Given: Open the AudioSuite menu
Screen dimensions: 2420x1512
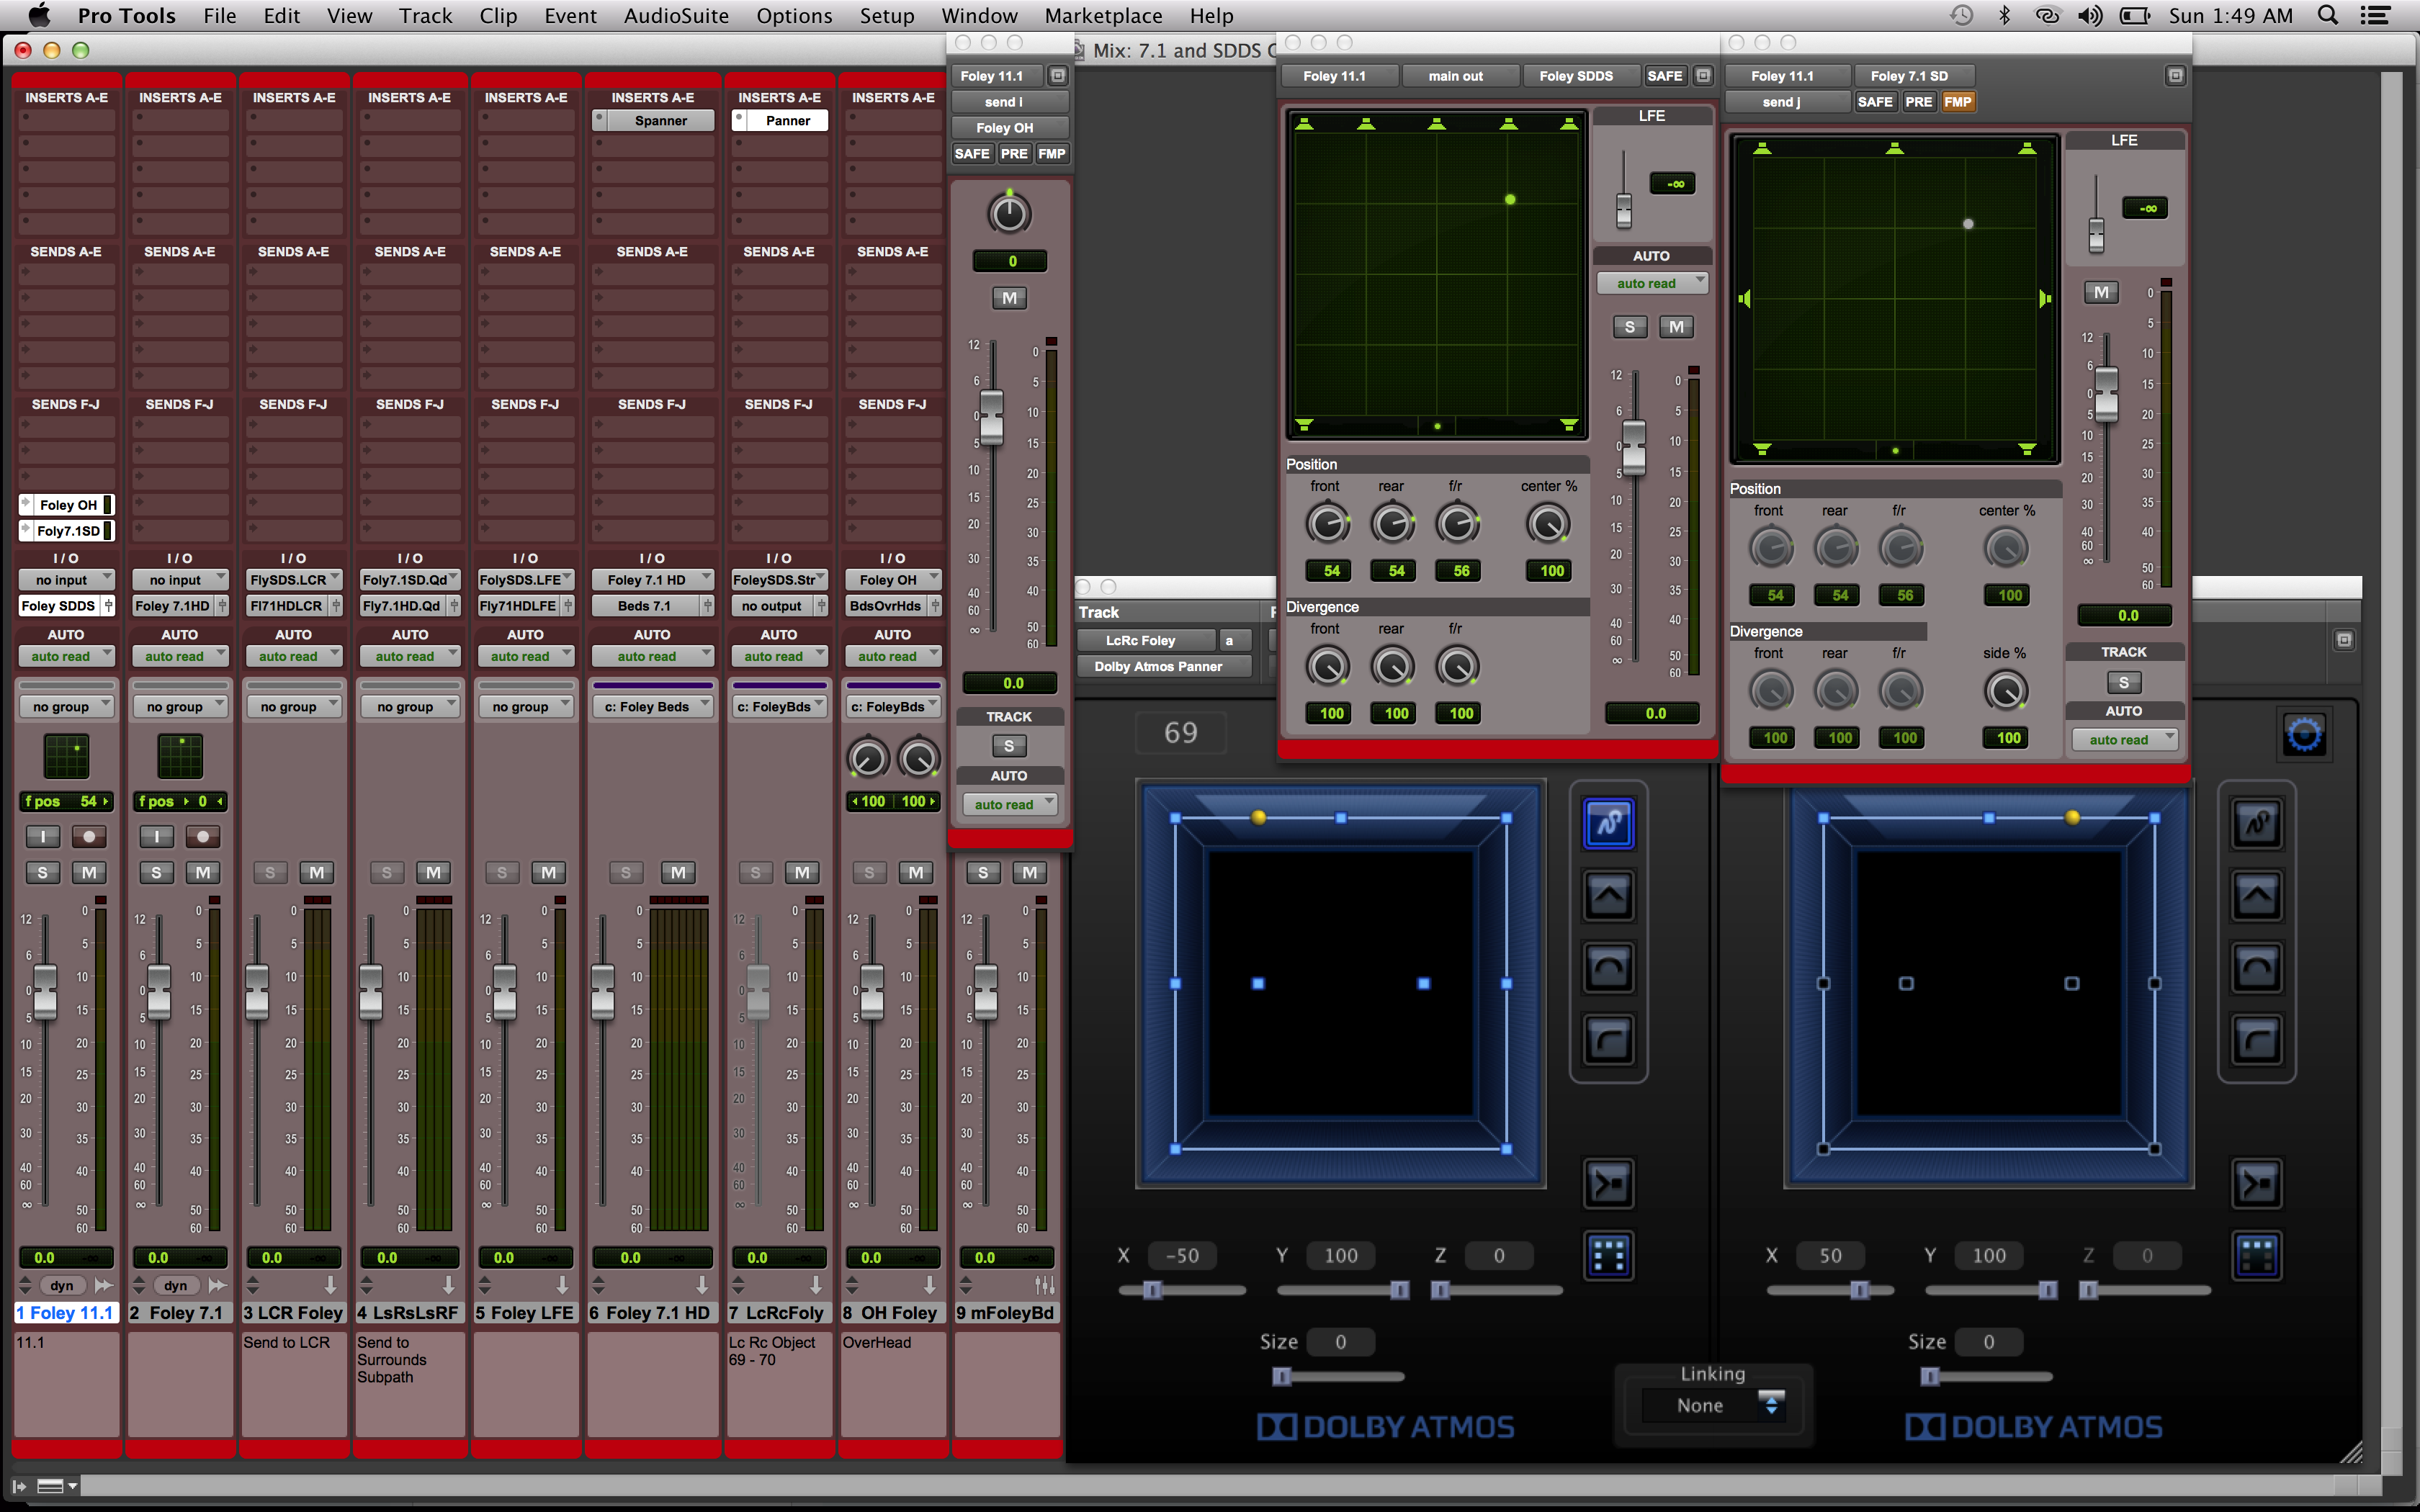Looking at the screenshot, I should 676,16.
